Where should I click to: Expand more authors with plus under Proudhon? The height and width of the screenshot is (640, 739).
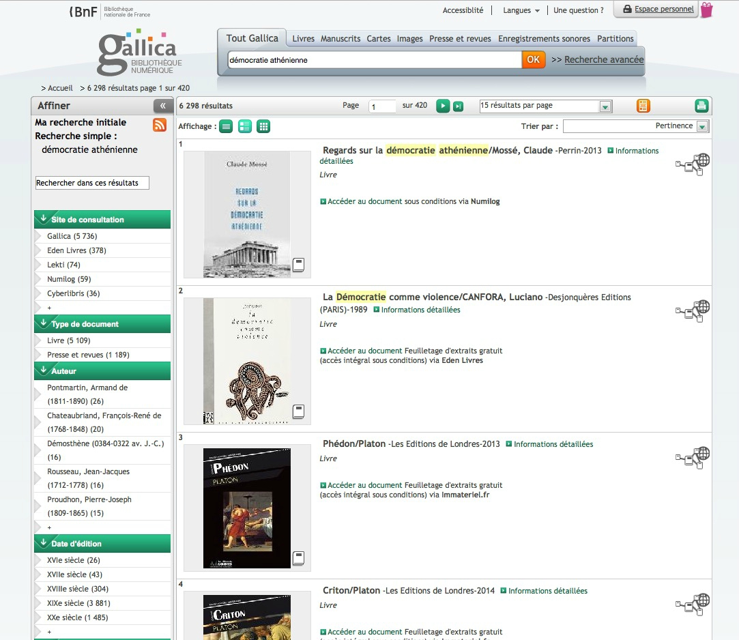49,527
